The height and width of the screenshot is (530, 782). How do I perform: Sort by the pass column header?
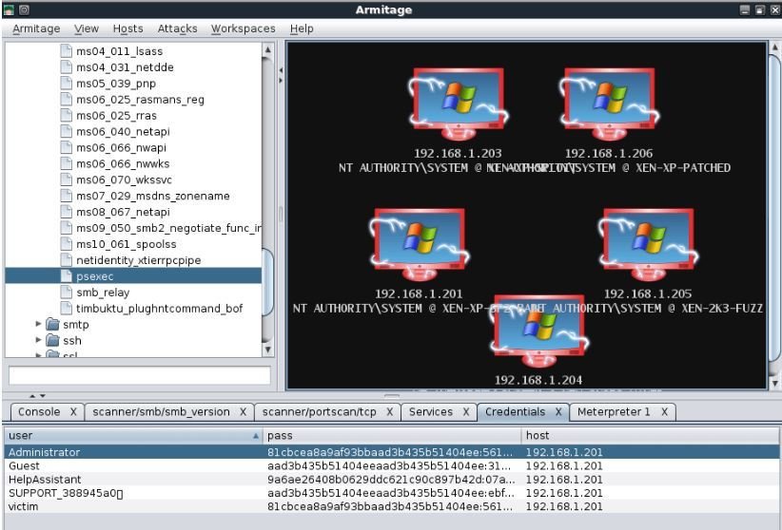click(x=392, y=436)
